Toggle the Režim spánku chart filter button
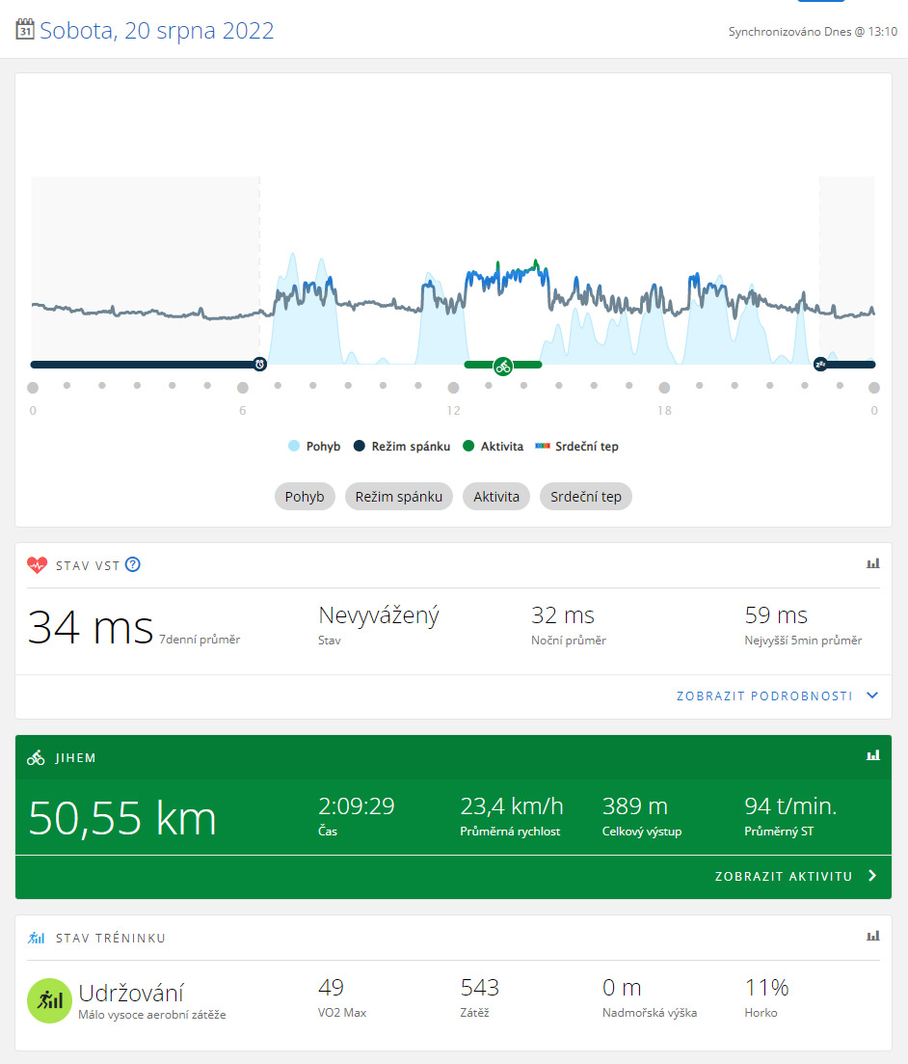Viewport: 908px width, 1064px height. pos(398,497)
